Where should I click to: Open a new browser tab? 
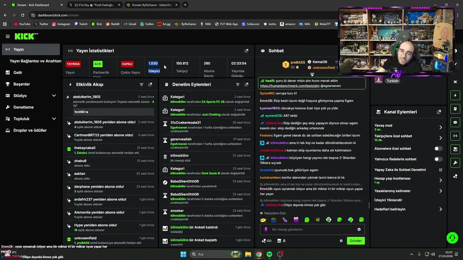(185, 5)
